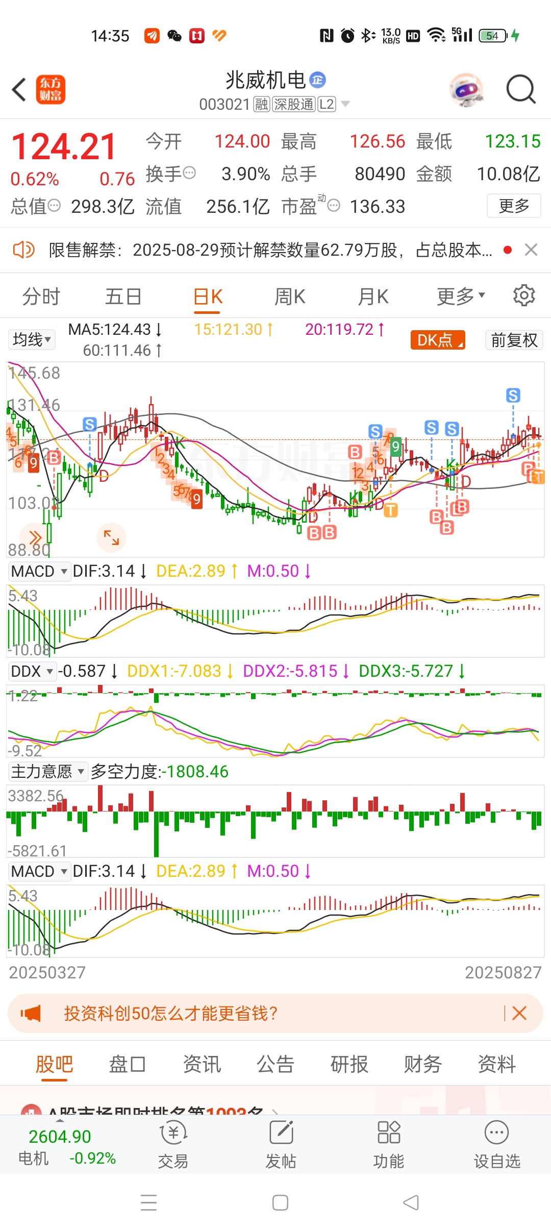Open the 公告 tab
Screen dimensions: 551x1231
pos(275,1064)
